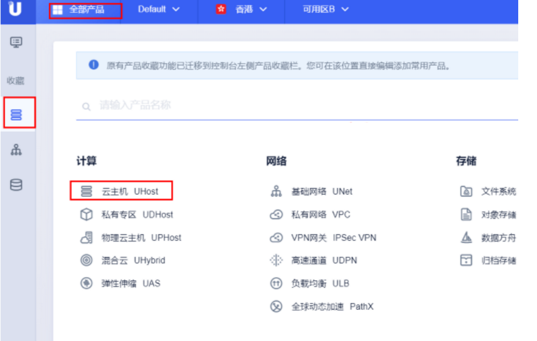
Task: Open the 全部产品 all products menu
Action: click(86, 10)
